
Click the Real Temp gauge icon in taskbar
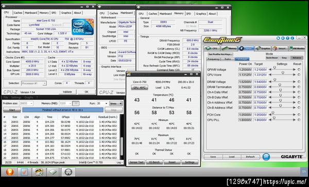coord(68,172)
